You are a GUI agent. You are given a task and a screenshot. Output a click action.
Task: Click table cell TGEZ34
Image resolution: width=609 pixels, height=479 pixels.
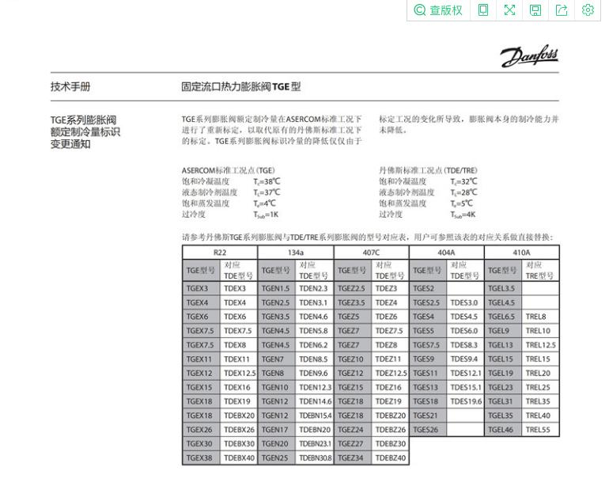[353, 458]
